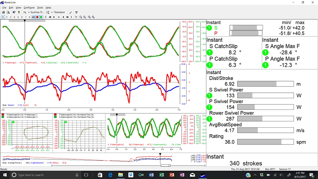Image resolution: width=318 pixels, height=179 pixels.
Task: Click the AvgBoatSpeed value 4.17
Action: tap(229, 130)
